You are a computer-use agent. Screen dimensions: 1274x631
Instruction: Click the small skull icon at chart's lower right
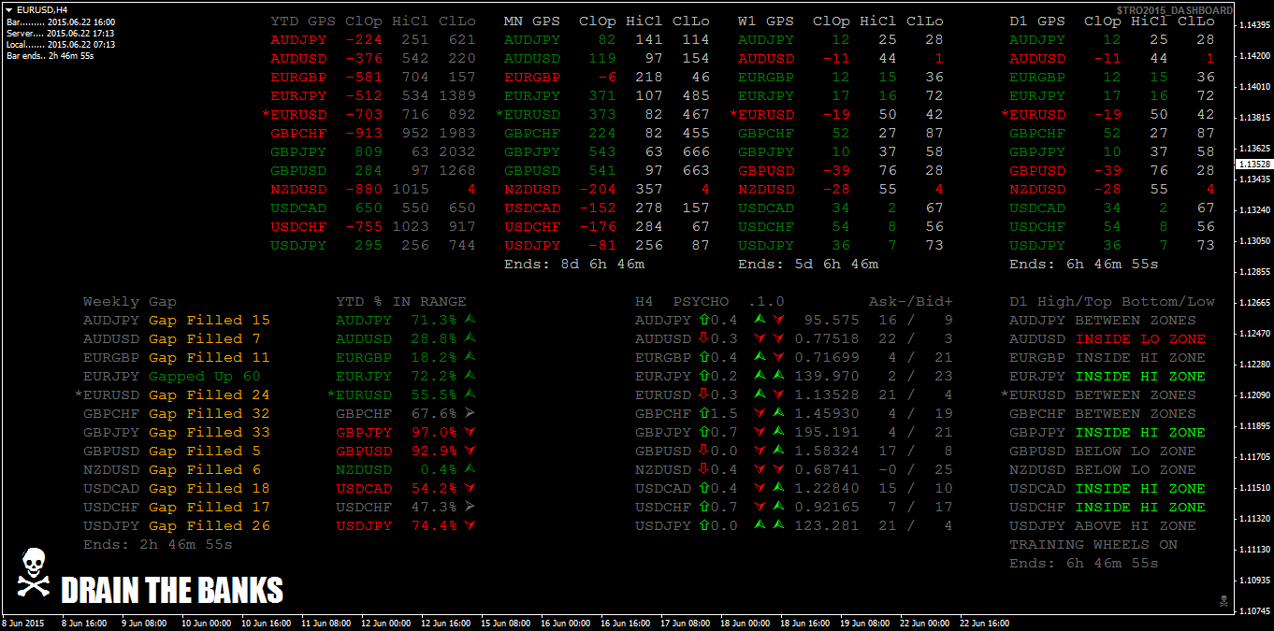tap(1223, 600)
